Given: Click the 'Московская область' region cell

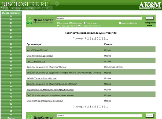Looking at the screenshot, I should [x=113, y=67].
